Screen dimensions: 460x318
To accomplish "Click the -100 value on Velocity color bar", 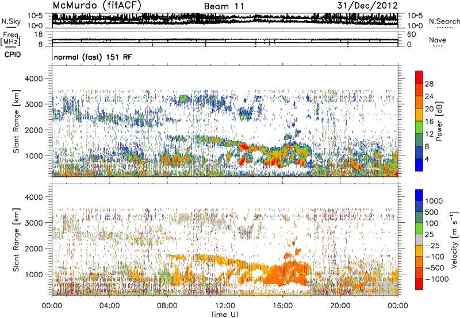I will point(434,257).
